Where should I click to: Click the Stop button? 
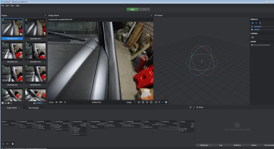144,9
